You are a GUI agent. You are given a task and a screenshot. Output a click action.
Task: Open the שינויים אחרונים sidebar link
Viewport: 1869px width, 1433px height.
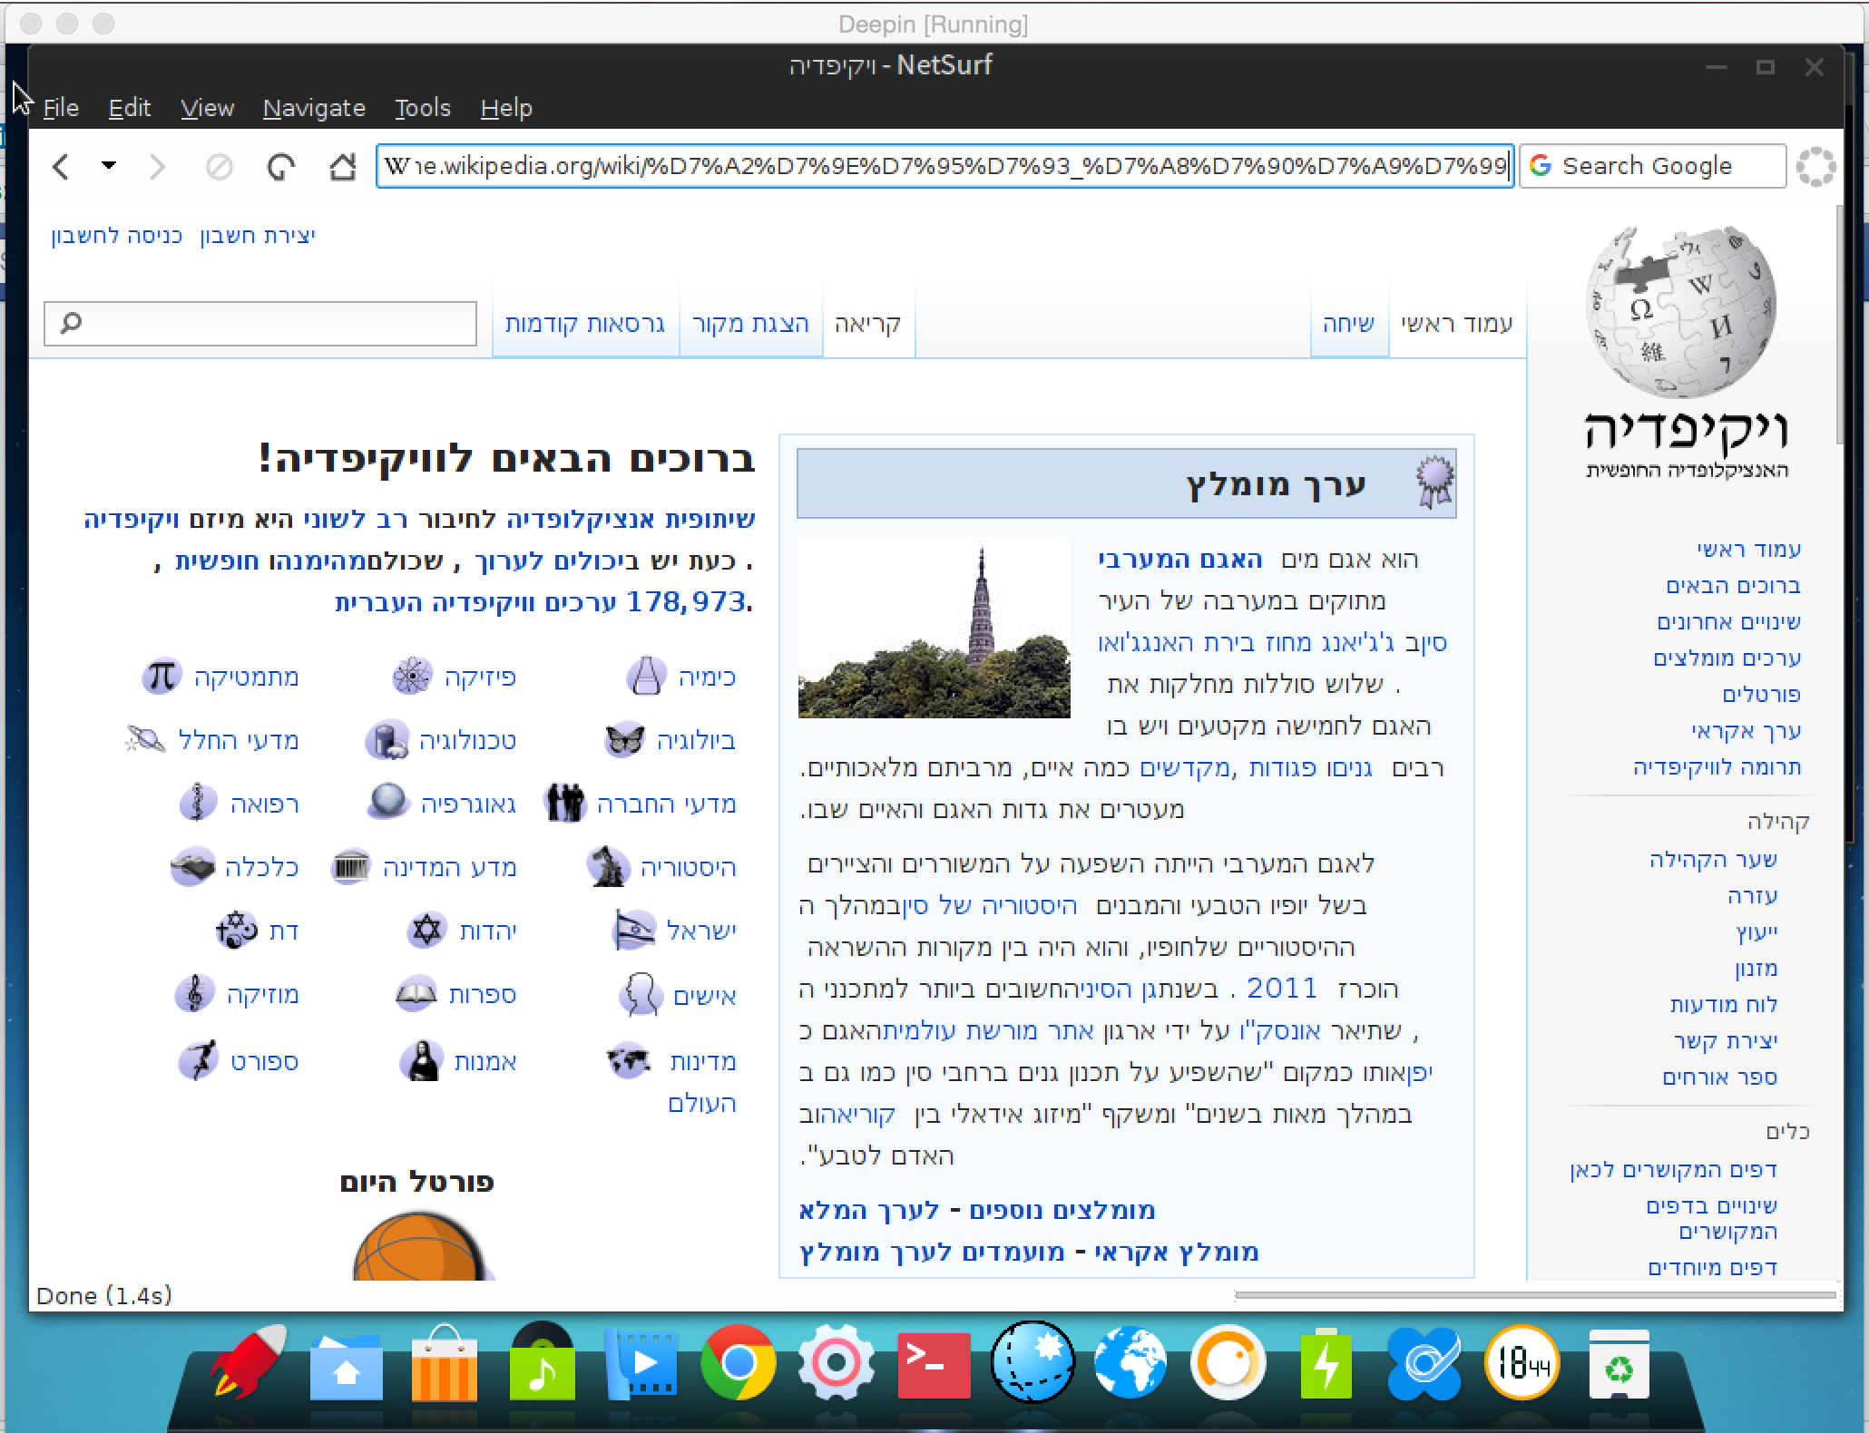point(1728,622)
